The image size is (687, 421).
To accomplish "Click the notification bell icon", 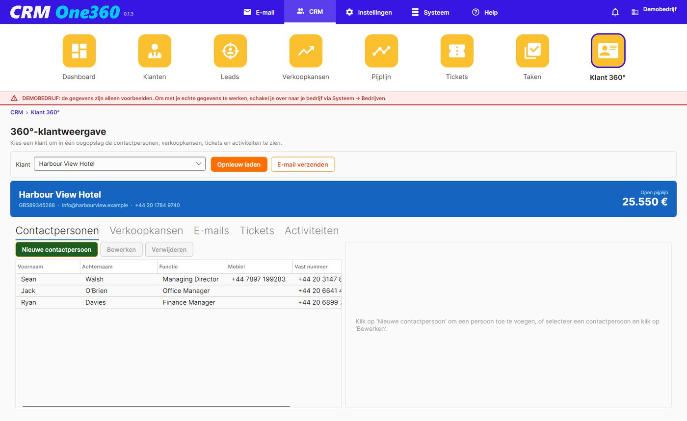I will tap(615, 12).
